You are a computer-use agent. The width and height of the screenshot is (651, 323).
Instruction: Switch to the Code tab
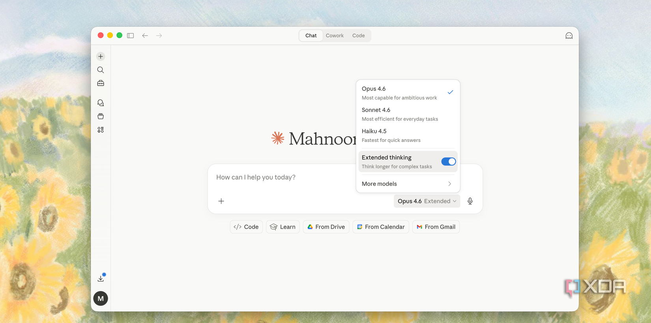[x=359, y=35]
